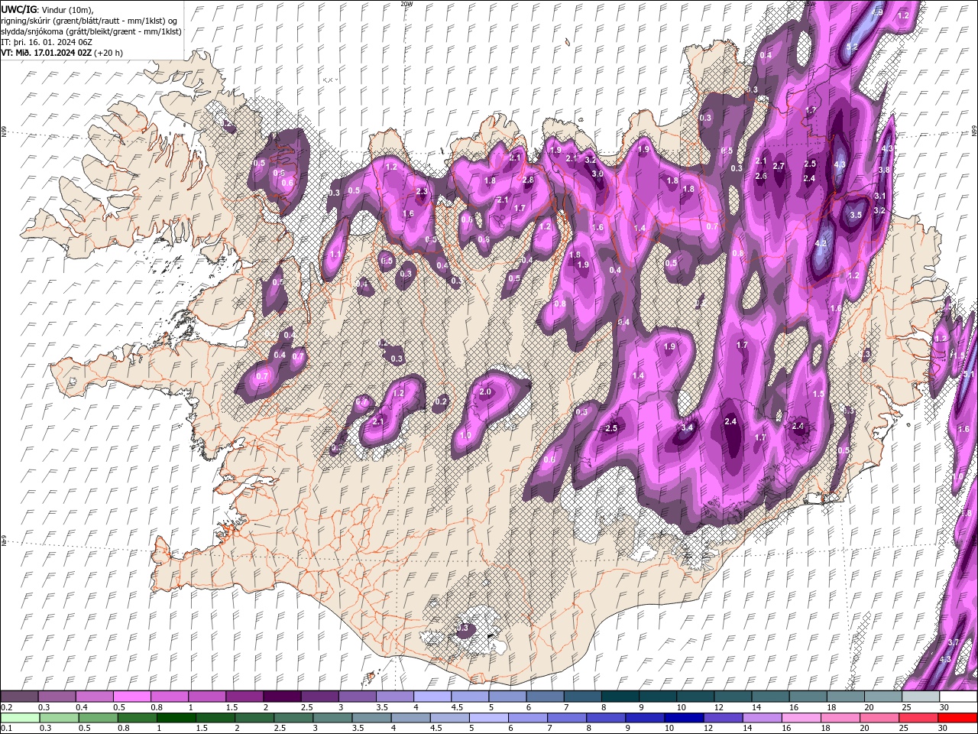The width and height of the screenshot is (978, 734).
Task: Select lower scale lilac swatch at 14
Action: pos(761,718)
